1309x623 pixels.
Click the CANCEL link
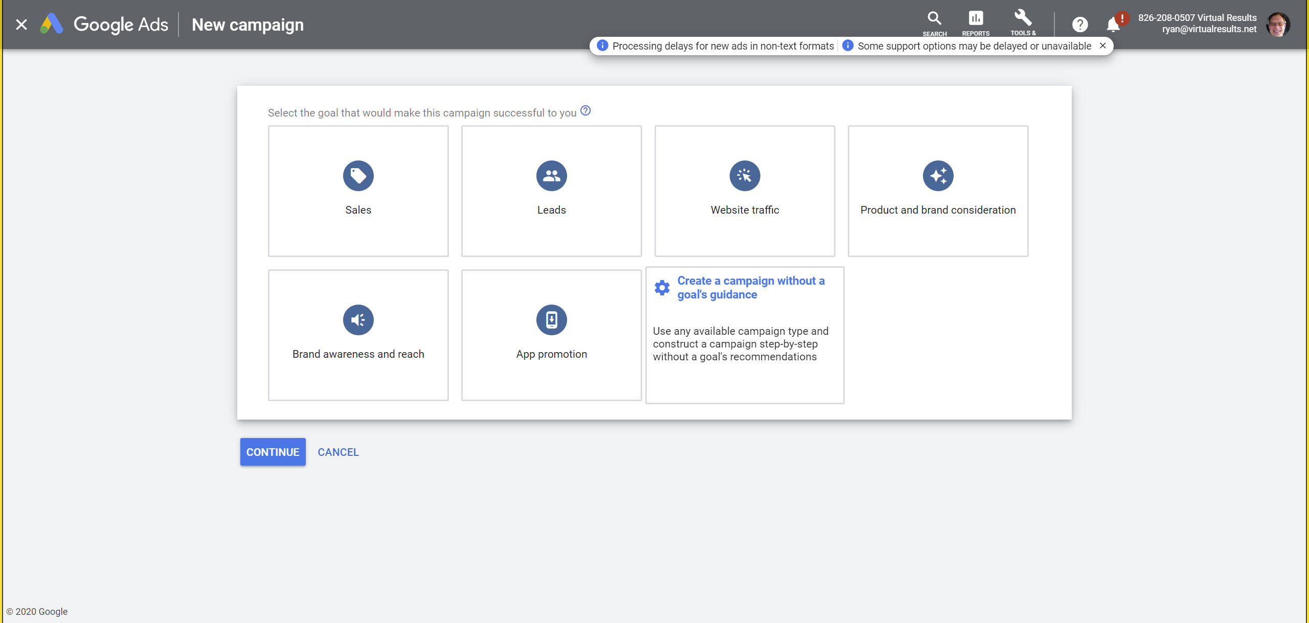pyautogui.click(x=338, y=452)
